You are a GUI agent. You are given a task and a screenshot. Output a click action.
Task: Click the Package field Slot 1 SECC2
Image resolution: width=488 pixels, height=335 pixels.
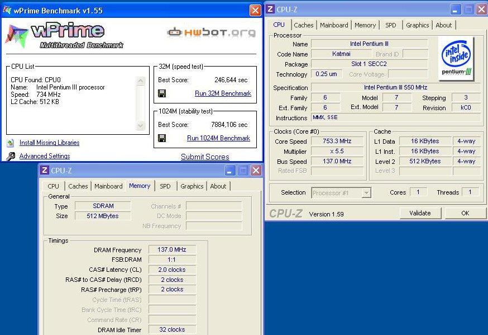pos(370,64)
